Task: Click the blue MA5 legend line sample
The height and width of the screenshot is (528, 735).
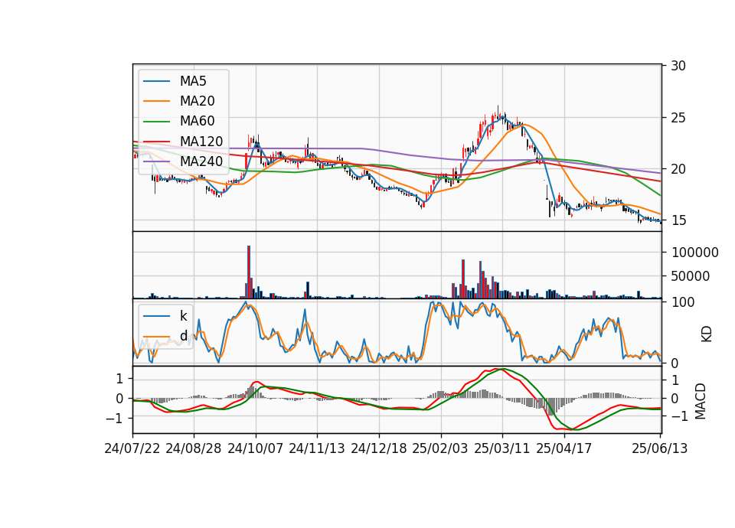Action: [x=156, y=81]
